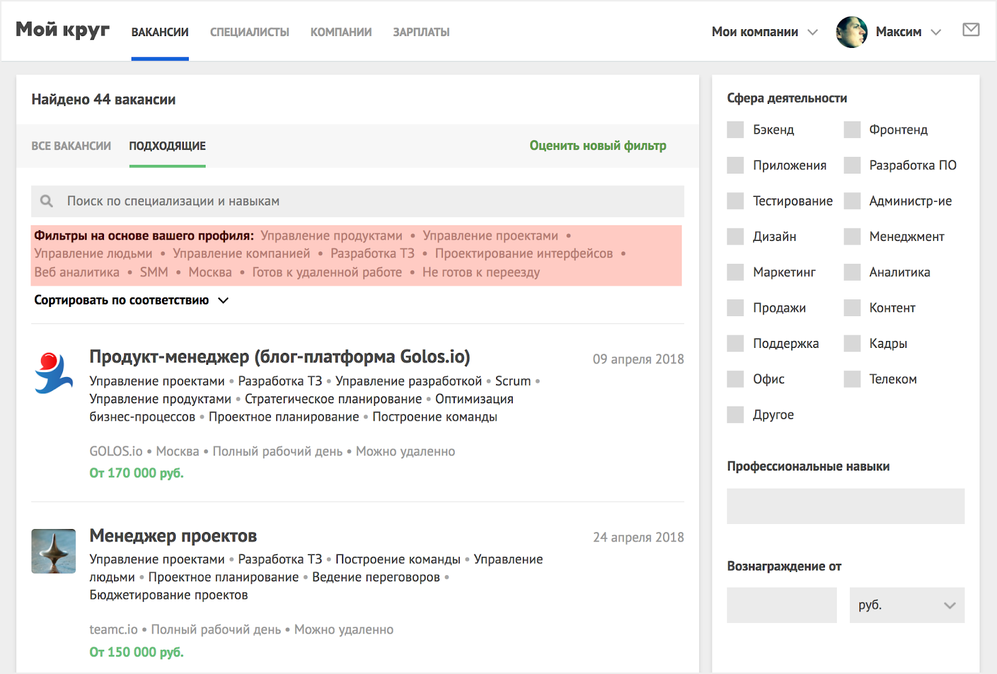The height and width of the screenshot is (674, 997).
Task: Click the SMM profile filter tag
Action: (154, 272)
